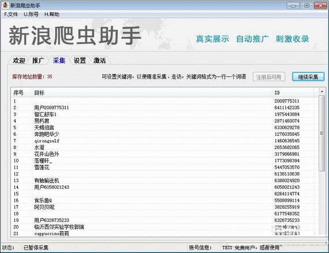The height and width of the screenshot is (253, 329).
Task: Click ID cell 6264114774 in row 15
Action: (287, 194)
